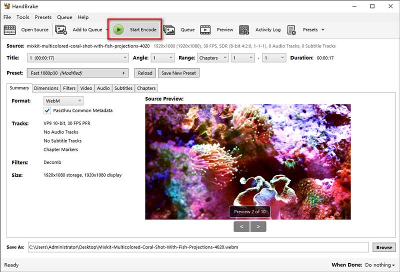Click the 1920x1080 storage size text
This screenshot has width=400, height=272.
pos(82,175)
